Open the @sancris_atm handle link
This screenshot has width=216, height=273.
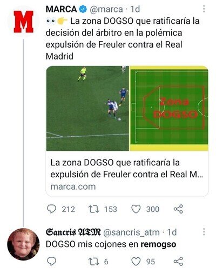pos(131,232)
